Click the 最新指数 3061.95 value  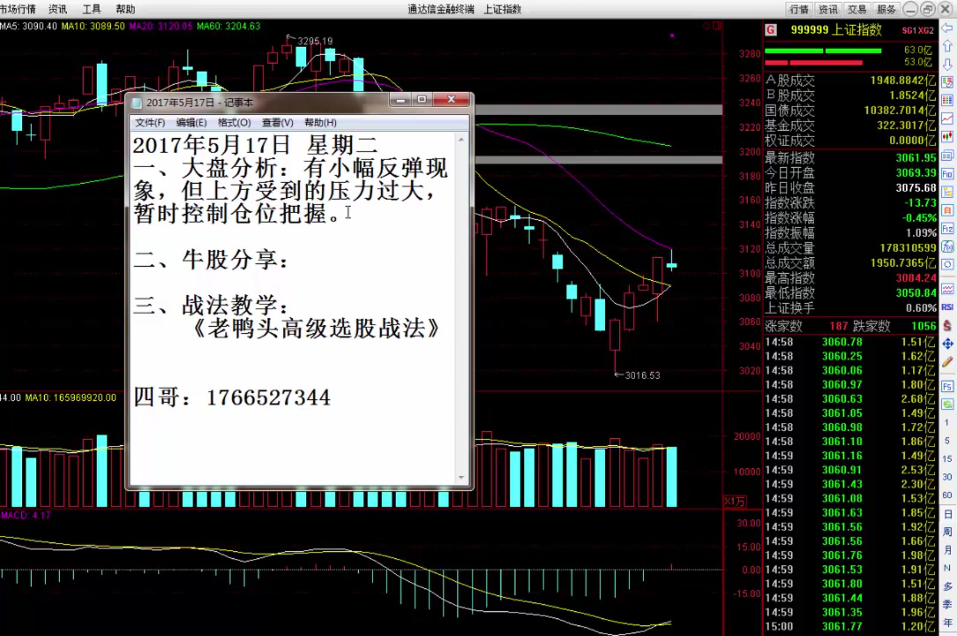[916, 157]
